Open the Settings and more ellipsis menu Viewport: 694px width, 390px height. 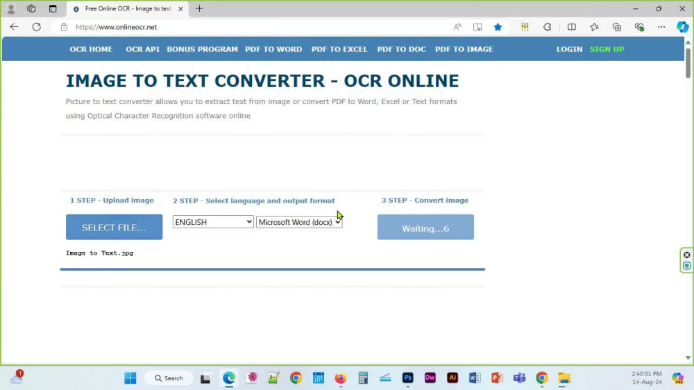pyautogui.click(x=661, y=27)
